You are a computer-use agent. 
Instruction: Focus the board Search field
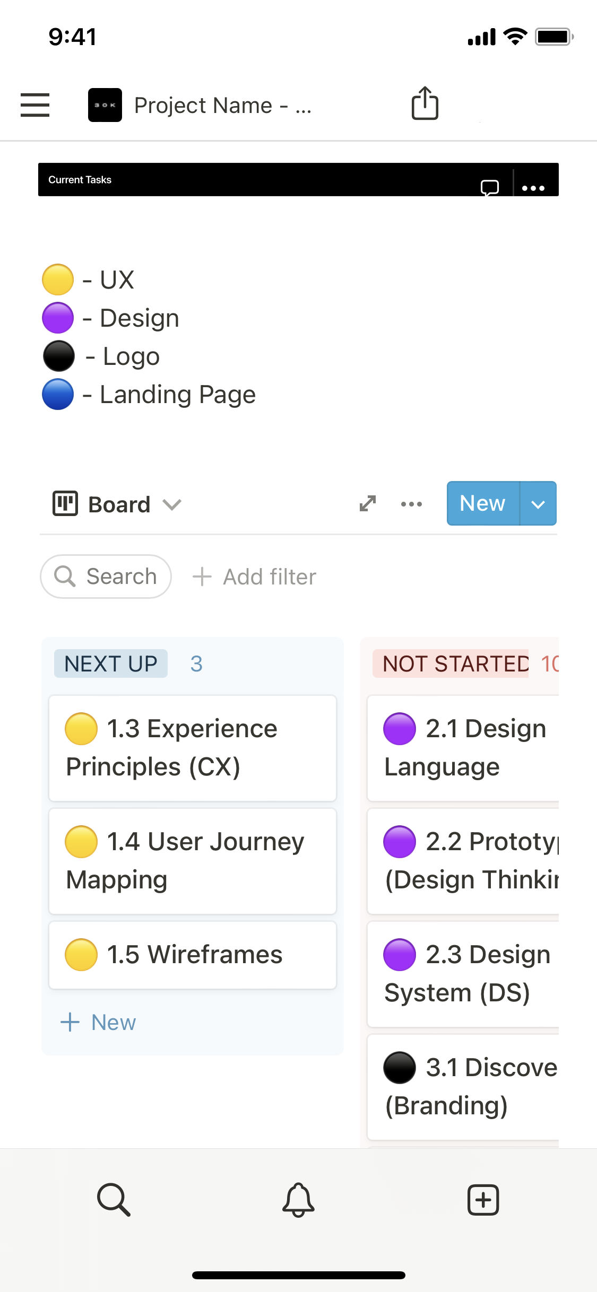click(106, 577)
